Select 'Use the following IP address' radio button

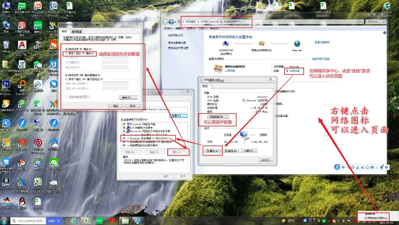coord(66,53)
